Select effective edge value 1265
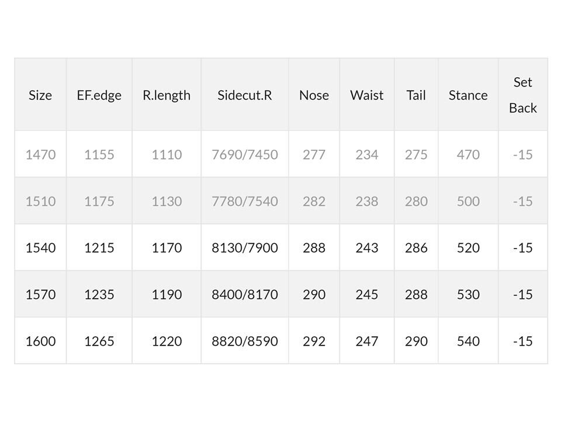The height and width of the screenshot is (421, 561). point(99,341)
